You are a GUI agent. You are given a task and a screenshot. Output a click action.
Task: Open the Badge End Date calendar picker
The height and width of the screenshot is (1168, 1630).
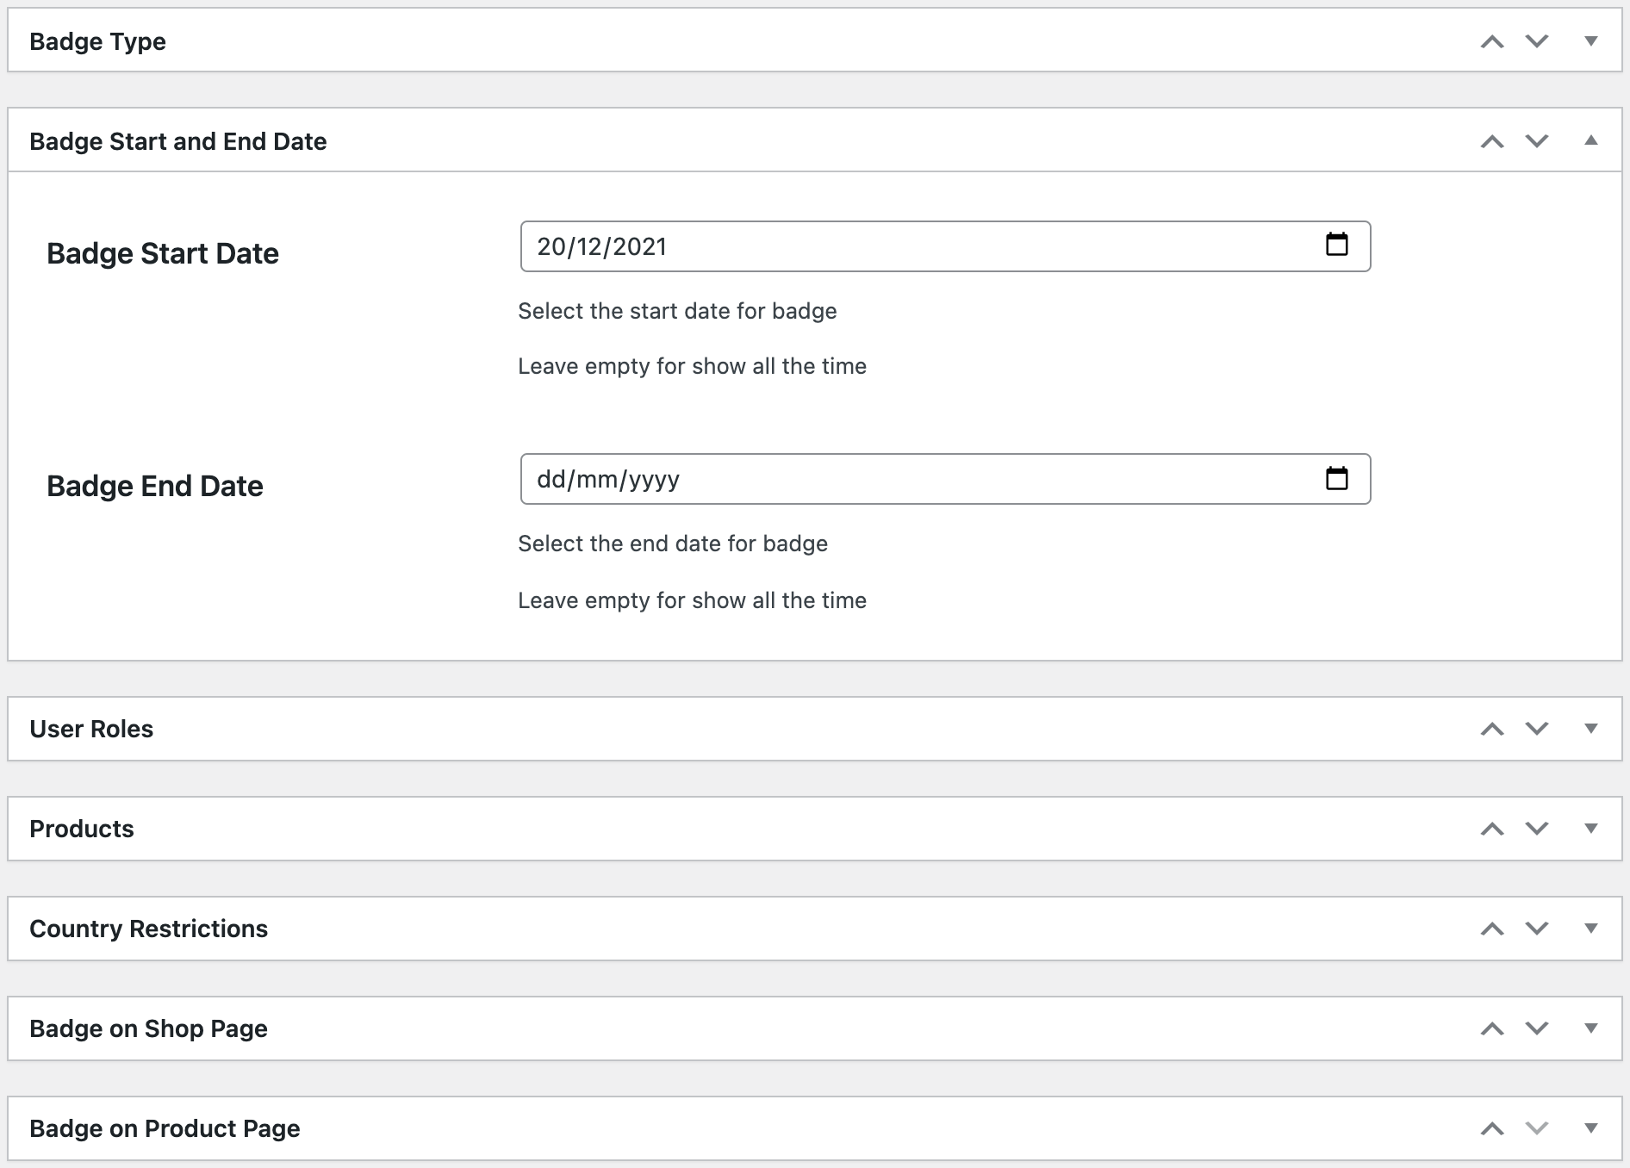click(1337, 479)
